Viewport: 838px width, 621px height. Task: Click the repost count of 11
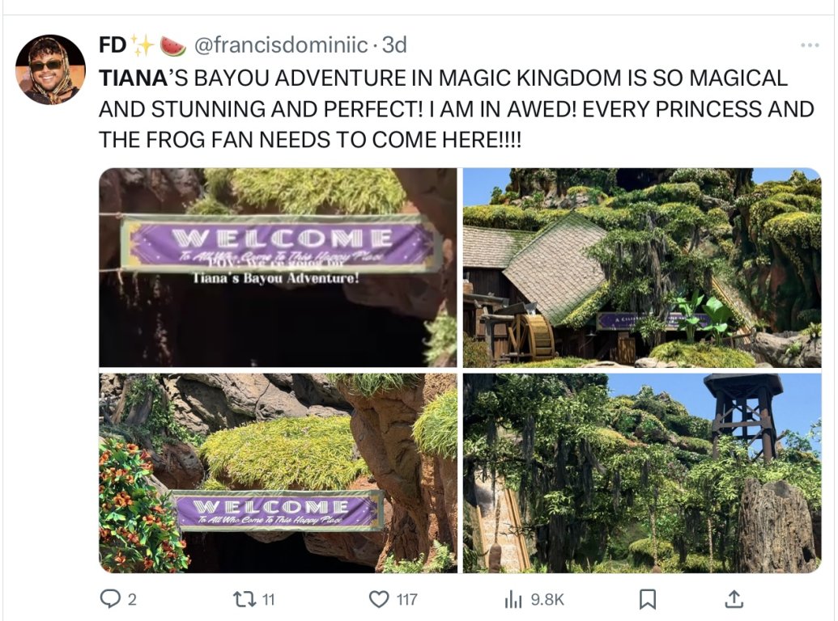click(269, 599)
